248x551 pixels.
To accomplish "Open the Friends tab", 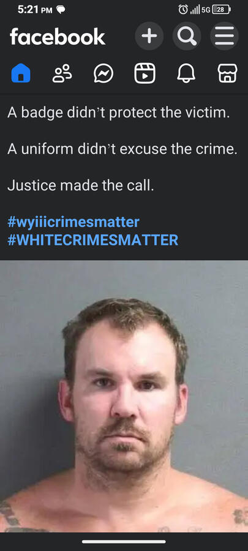I will tap(62, 73).
